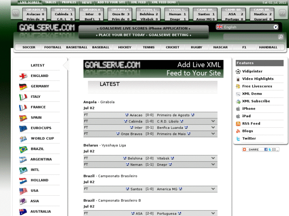The width and height of the screenshot is (289, 216).
Task: Click the Asia flag icon
Action: [x=23, y=201]
